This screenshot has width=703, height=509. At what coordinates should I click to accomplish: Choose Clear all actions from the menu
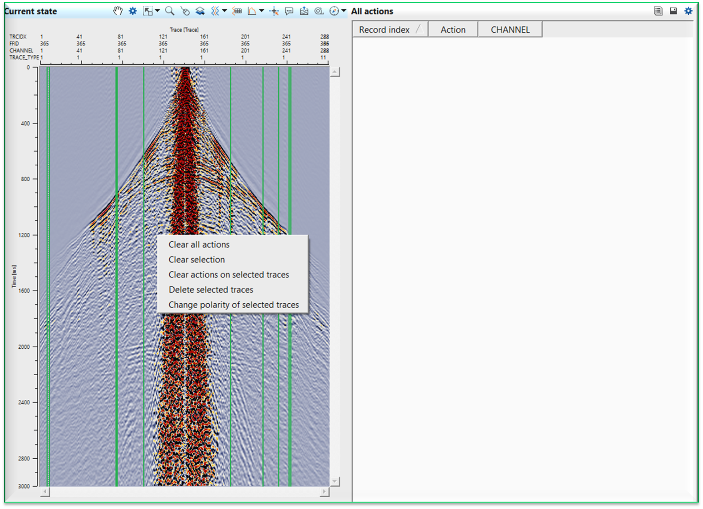(199, 244)
